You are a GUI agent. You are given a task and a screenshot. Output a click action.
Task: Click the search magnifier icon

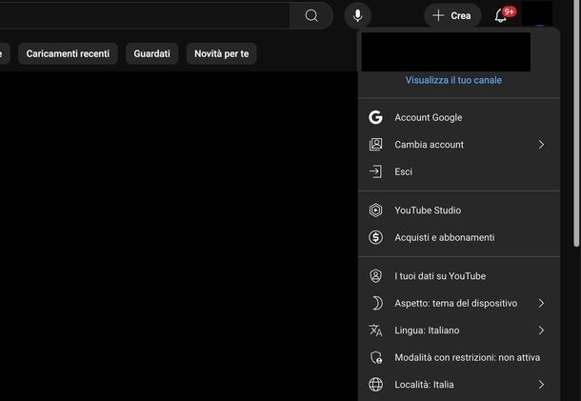[x=311, y=15]
